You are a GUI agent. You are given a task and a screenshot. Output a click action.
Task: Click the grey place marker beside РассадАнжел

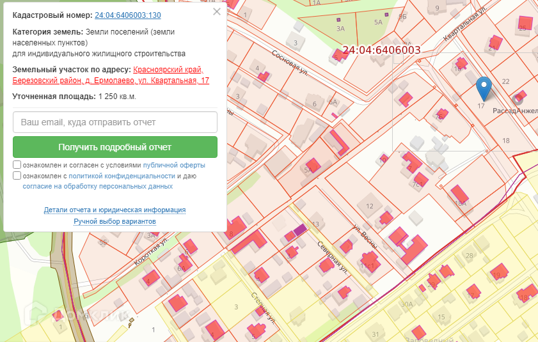[518, 99]
